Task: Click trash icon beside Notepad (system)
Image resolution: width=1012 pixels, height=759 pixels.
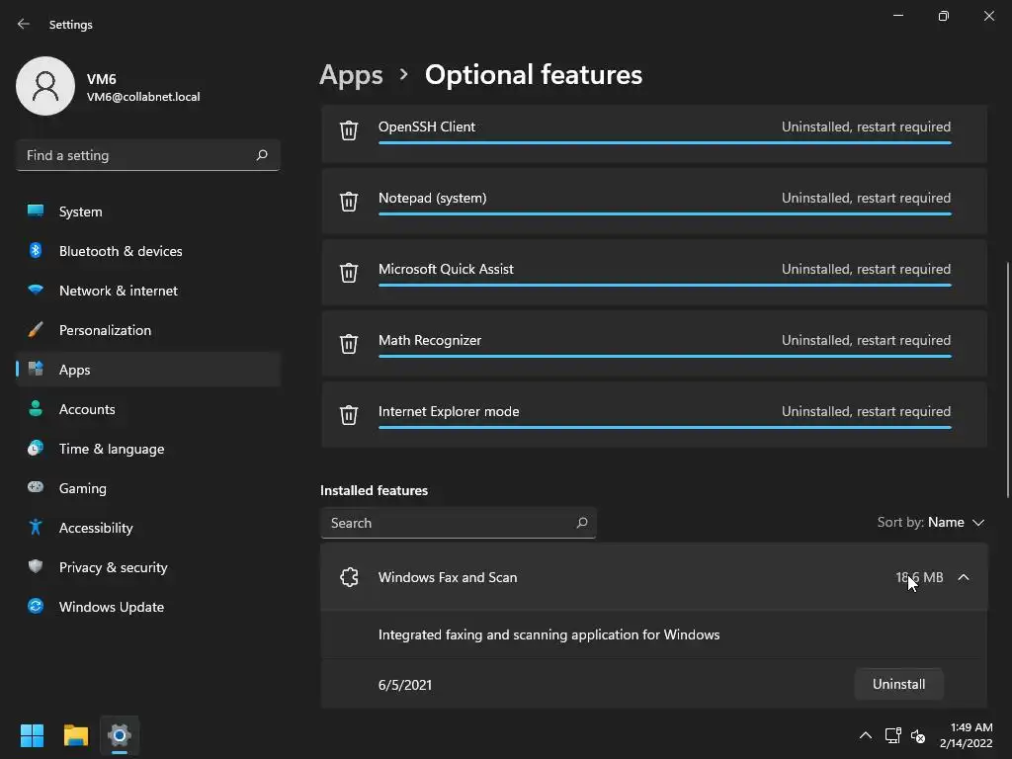Action: click(x=349, y=202)
